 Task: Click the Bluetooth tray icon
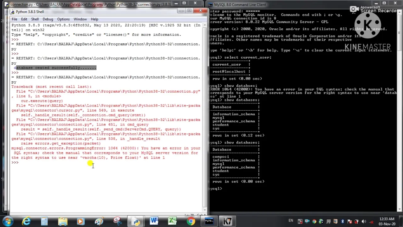343,221
